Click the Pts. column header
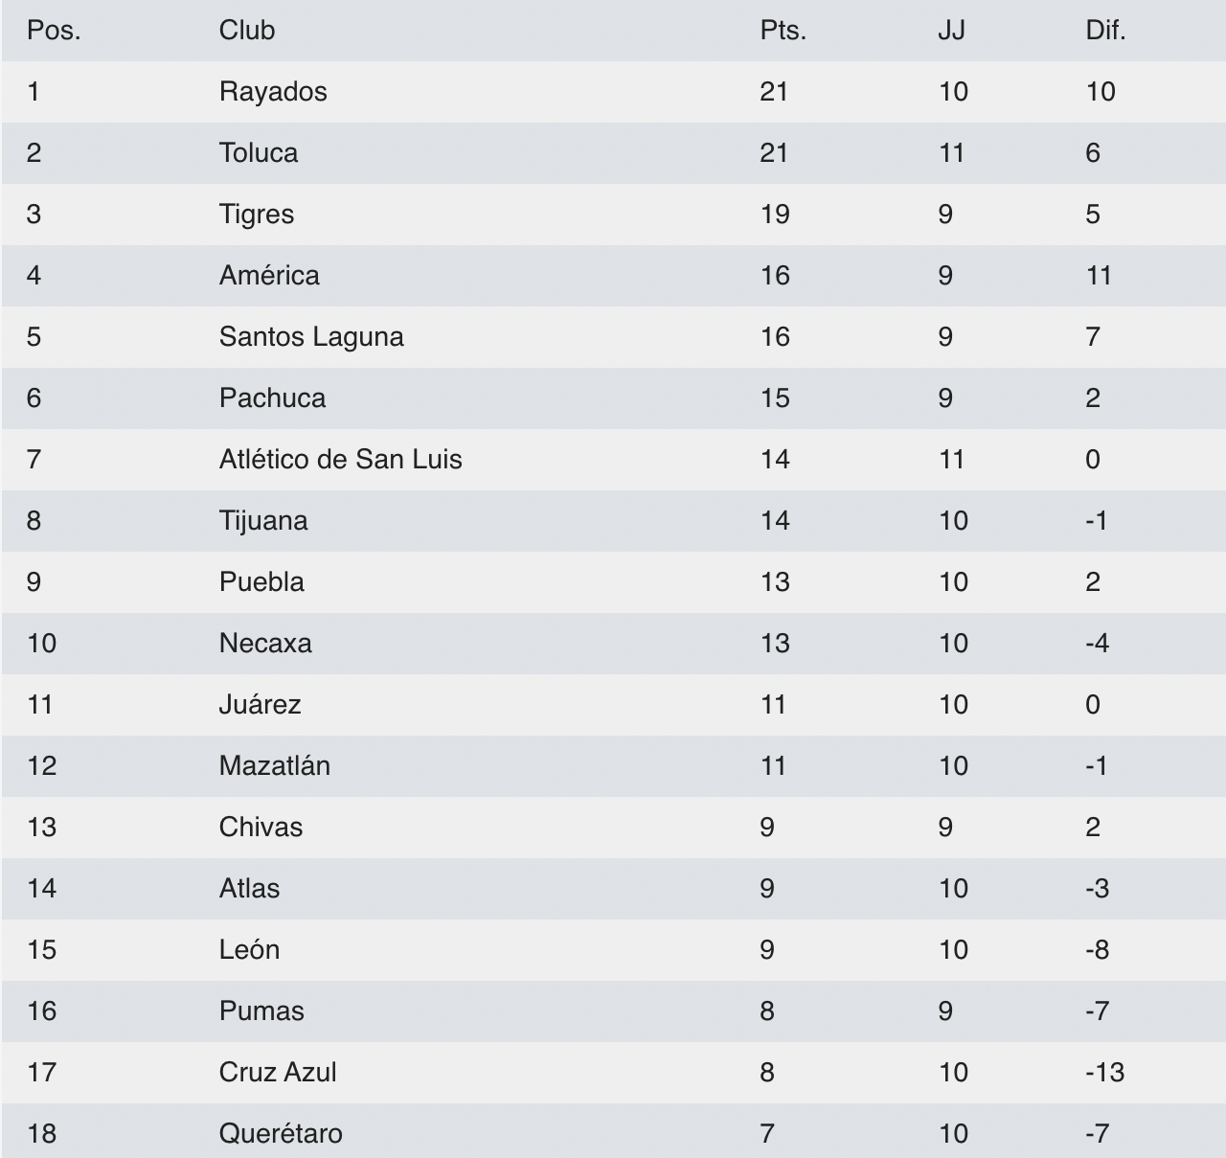Image resolution: width=1226 pixels, height=1158 pixels. pos(783,31)
